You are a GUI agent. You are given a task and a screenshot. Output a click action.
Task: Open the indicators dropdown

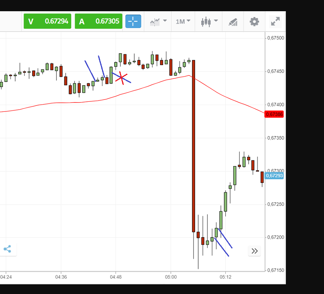[x=158, y=21]
